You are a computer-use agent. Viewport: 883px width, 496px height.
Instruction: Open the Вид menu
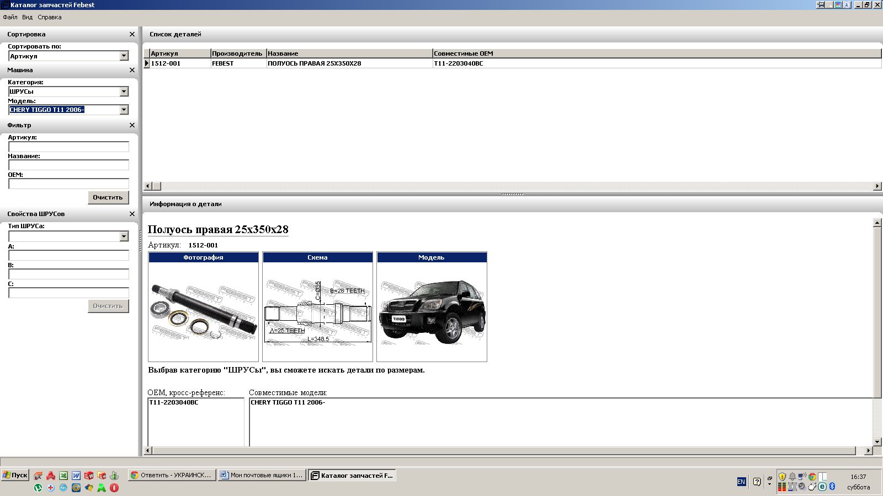point(28,17)
